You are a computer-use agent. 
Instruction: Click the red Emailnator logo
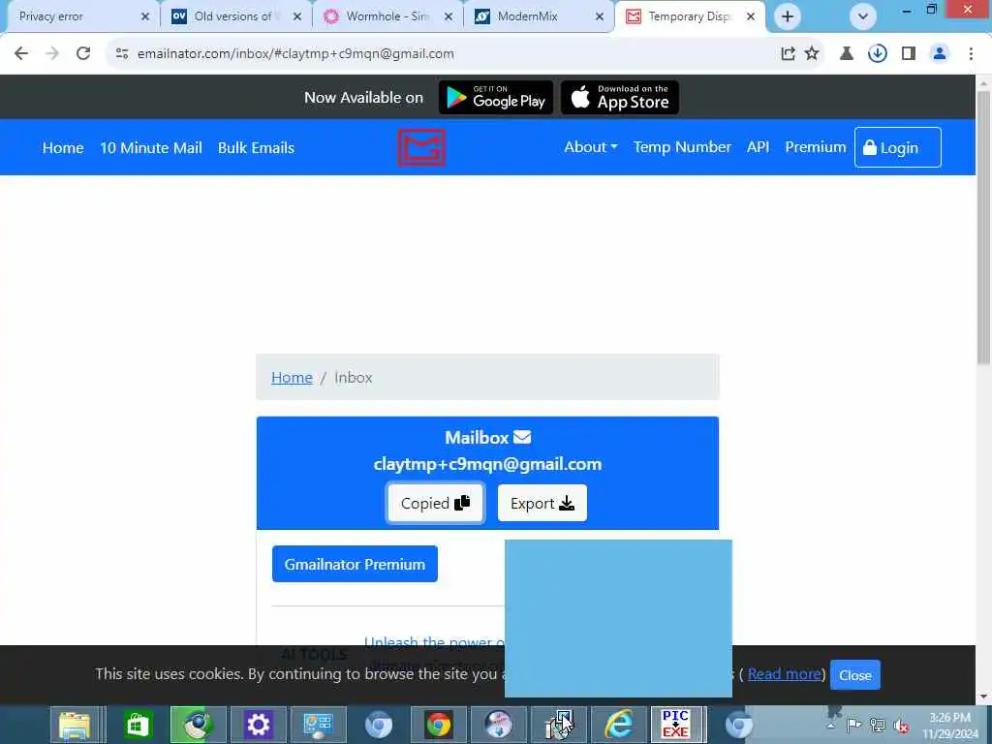tap(421, 147)
